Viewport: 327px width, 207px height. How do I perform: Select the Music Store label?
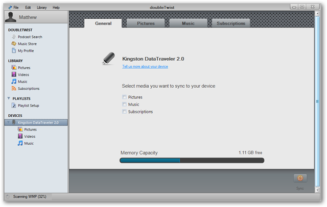pos(27,44)
